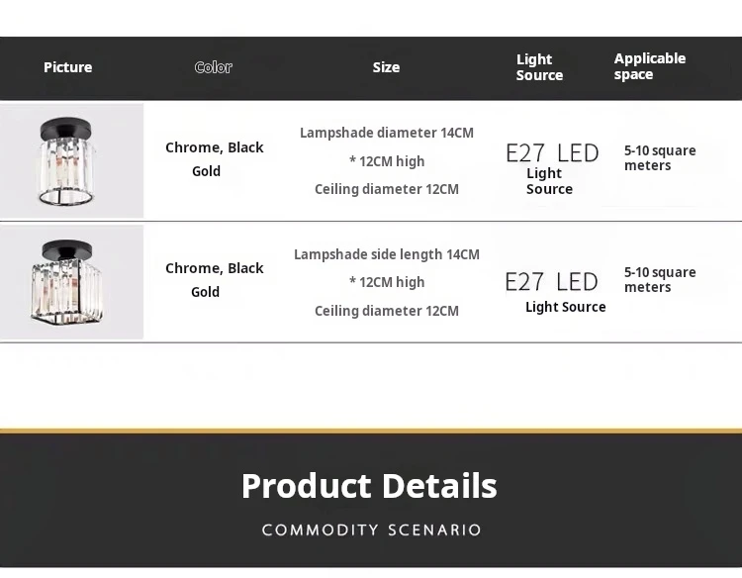Click the square crystal ceiling lamp picture
The image size is (742, 578).
(x=71, y=282)
